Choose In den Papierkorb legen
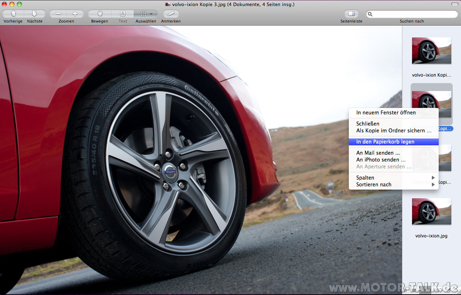Image resolution: width=461 pixels, height=295 pixels. pyautogui.click(x=385, y=142)
